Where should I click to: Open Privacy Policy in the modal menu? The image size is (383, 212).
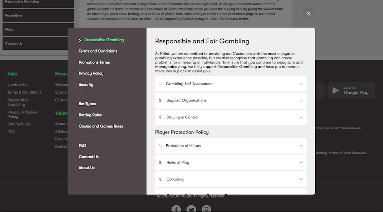(91, 73)
